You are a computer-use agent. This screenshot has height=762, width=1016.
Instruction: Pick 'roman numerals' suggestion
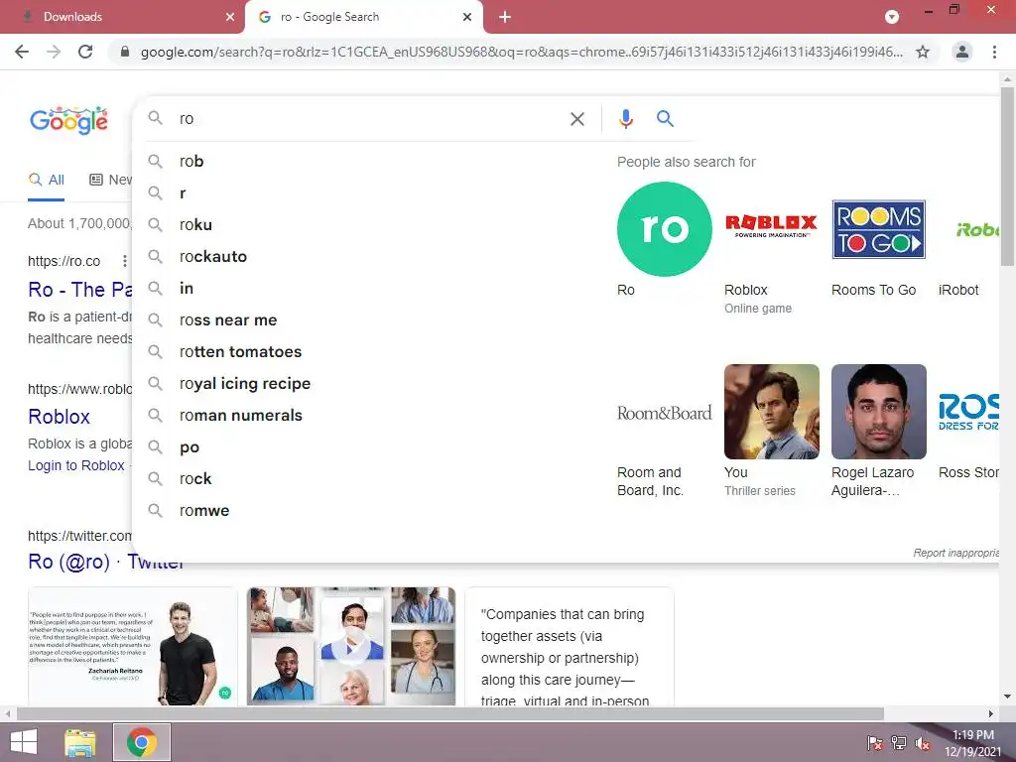click(x=369, y=416)
